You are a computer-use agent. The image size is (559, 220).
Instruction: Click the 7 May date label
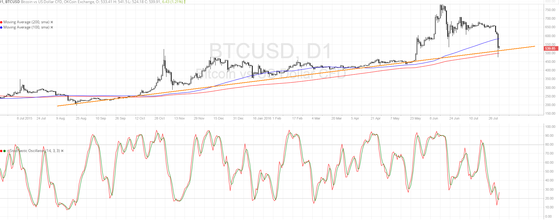395,118
